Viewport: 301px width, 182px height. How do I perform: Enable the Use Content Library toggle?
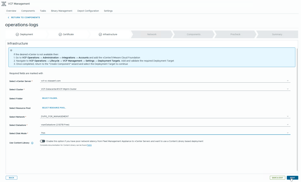click(43, 141)
